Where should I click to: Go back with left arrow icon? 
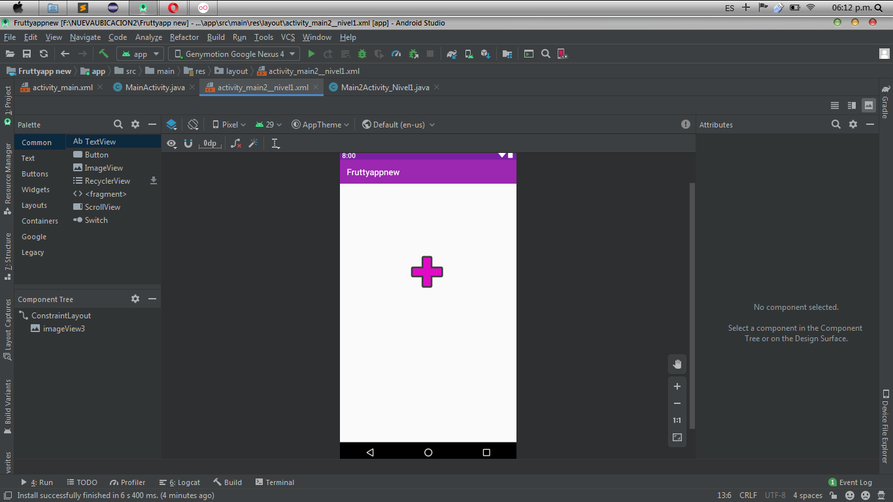(x=65, y=54)
